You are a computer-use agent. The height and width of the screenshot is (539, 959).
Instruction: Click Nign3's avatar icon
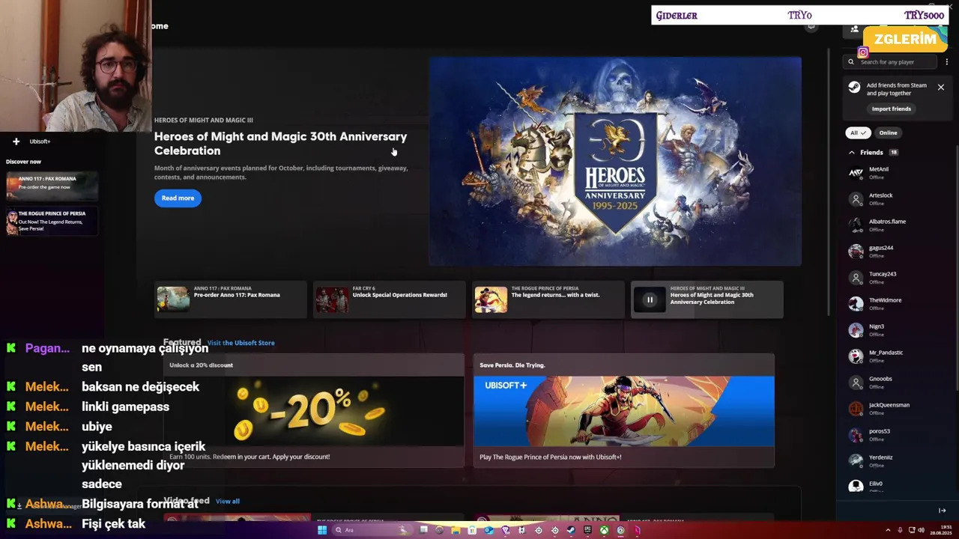856,330
